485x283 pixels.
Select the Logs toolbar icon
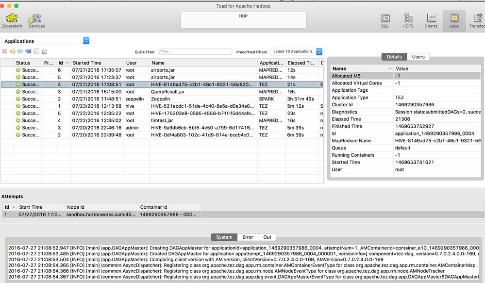[454, 20]
